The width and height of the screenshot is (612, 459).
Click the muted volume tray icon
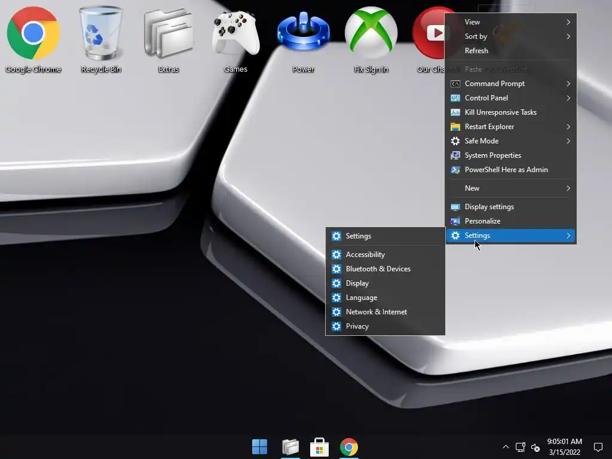click(535, 447)
